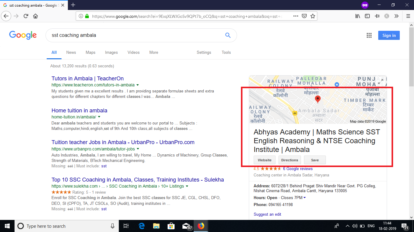
Task: Click the Firefox reload page button
Action: [26, 16]
